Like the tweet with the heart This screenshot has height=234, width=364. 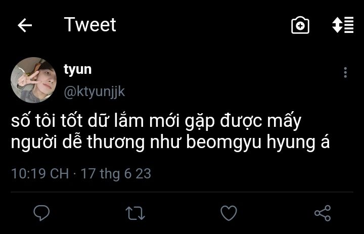(x=229, y=213)
